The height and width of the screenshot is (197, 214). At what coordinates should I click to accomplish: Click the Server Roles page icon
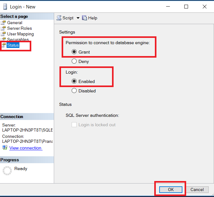pos(3,28)
